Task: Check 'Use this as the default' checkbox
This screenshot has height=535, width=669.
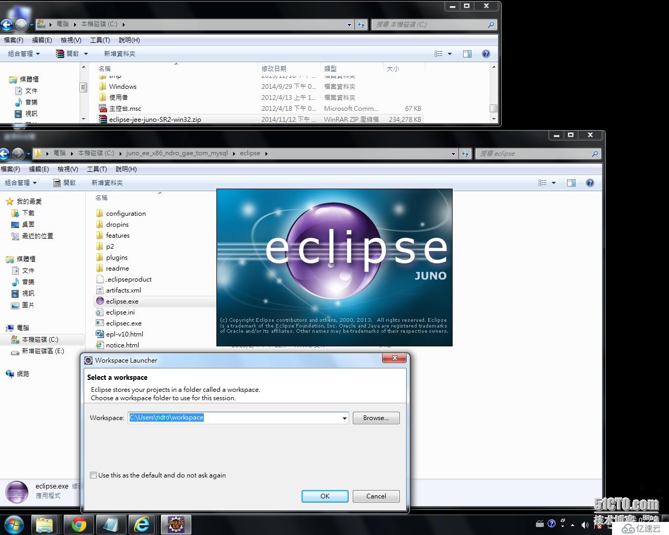Action: click(x=94, y=475)
